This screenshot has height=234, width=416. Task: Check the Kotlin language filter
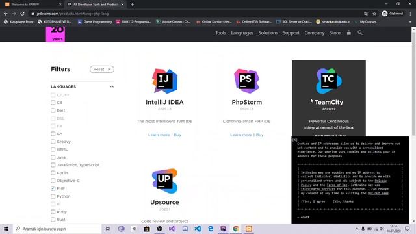click(53, 173)
